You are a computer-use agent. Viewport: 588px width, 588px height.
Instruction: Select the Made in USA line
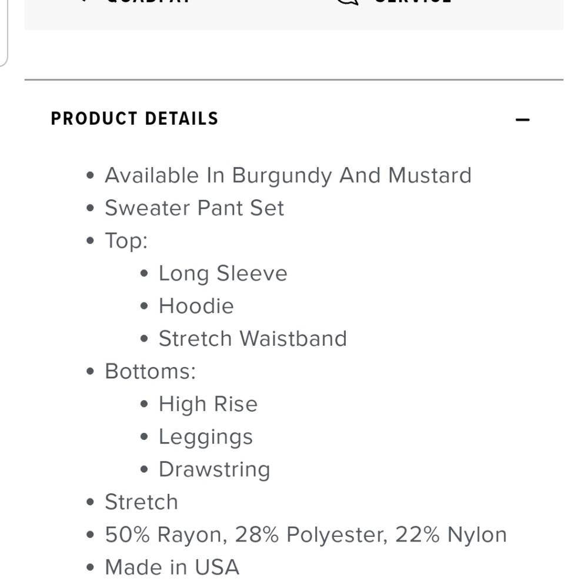[x=172, y=567]
